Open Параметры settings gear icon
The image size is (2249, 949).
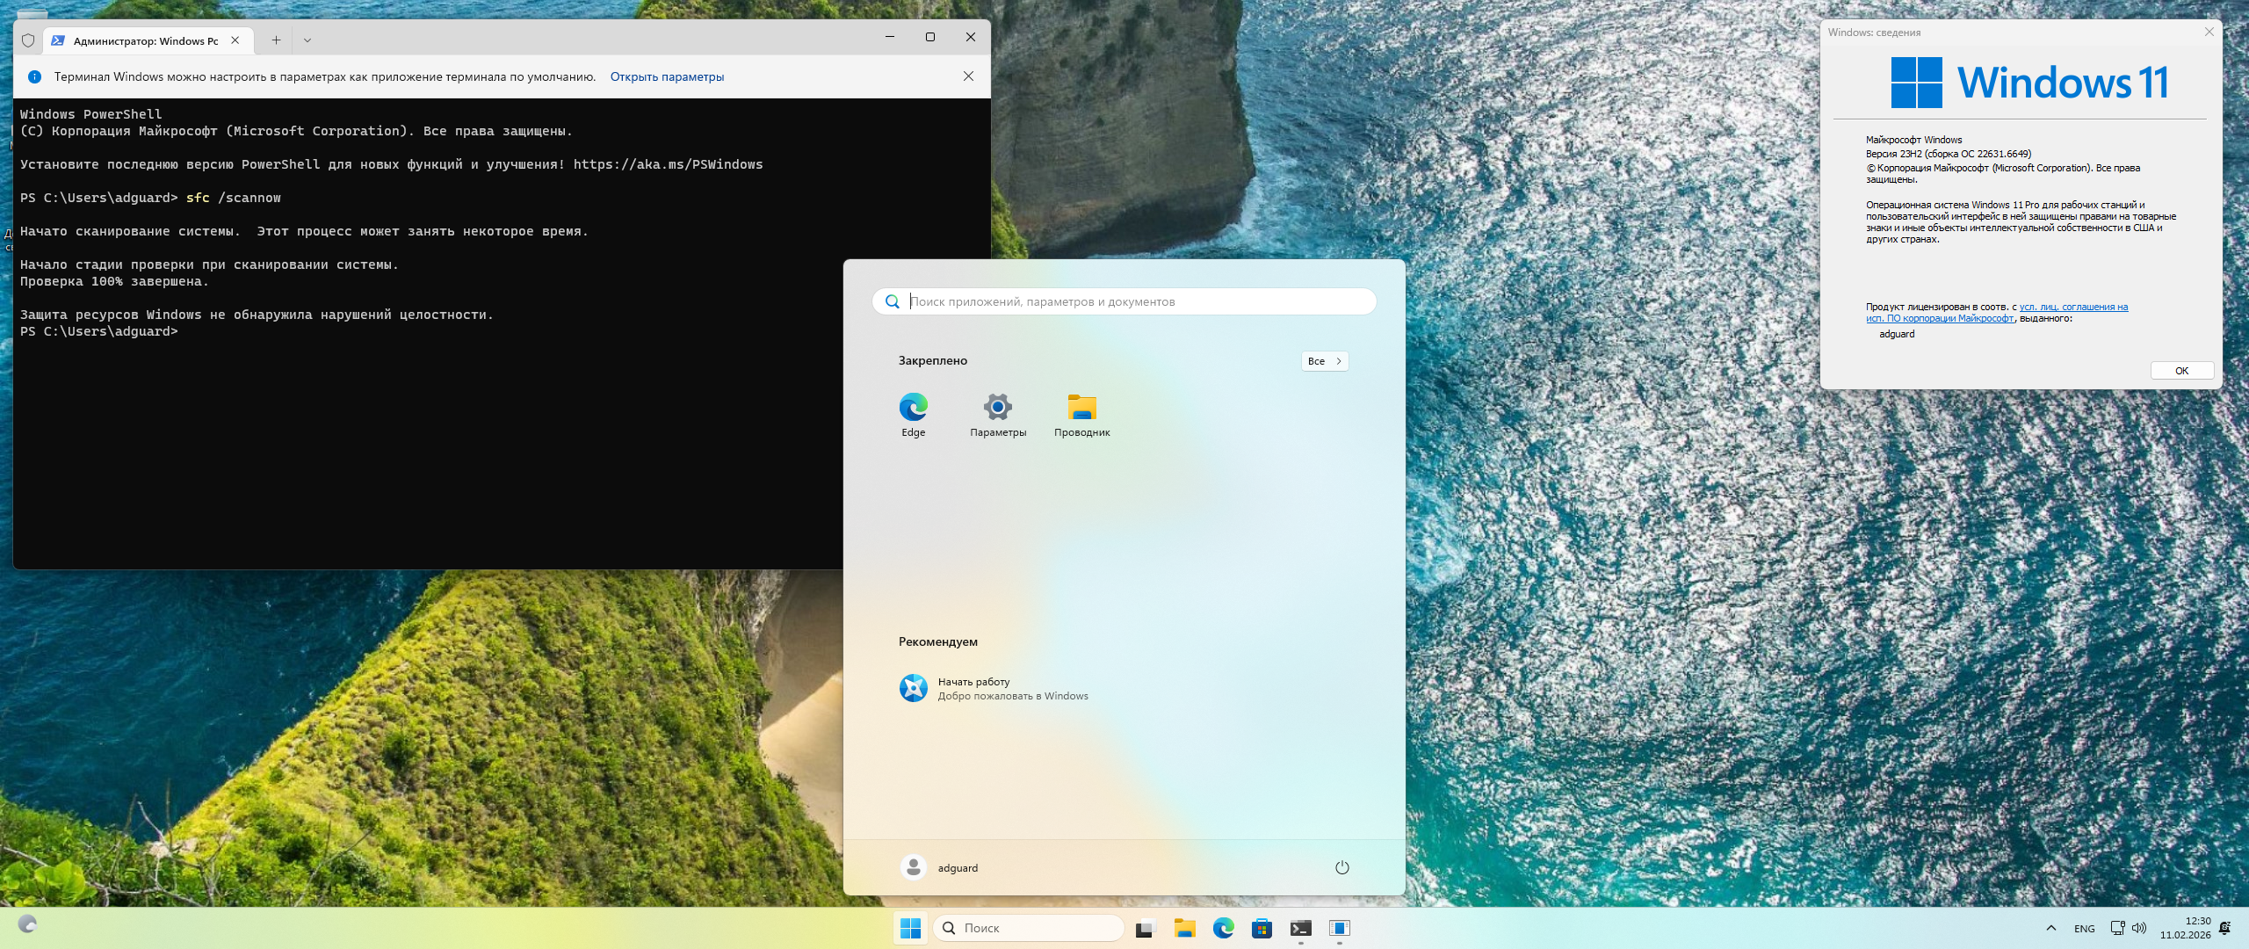click(997, 408)
